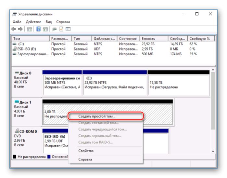Click the 23,92 ГБ capacity cell
The height and width of the screenshot is (178, 227).
coord(148,44)
